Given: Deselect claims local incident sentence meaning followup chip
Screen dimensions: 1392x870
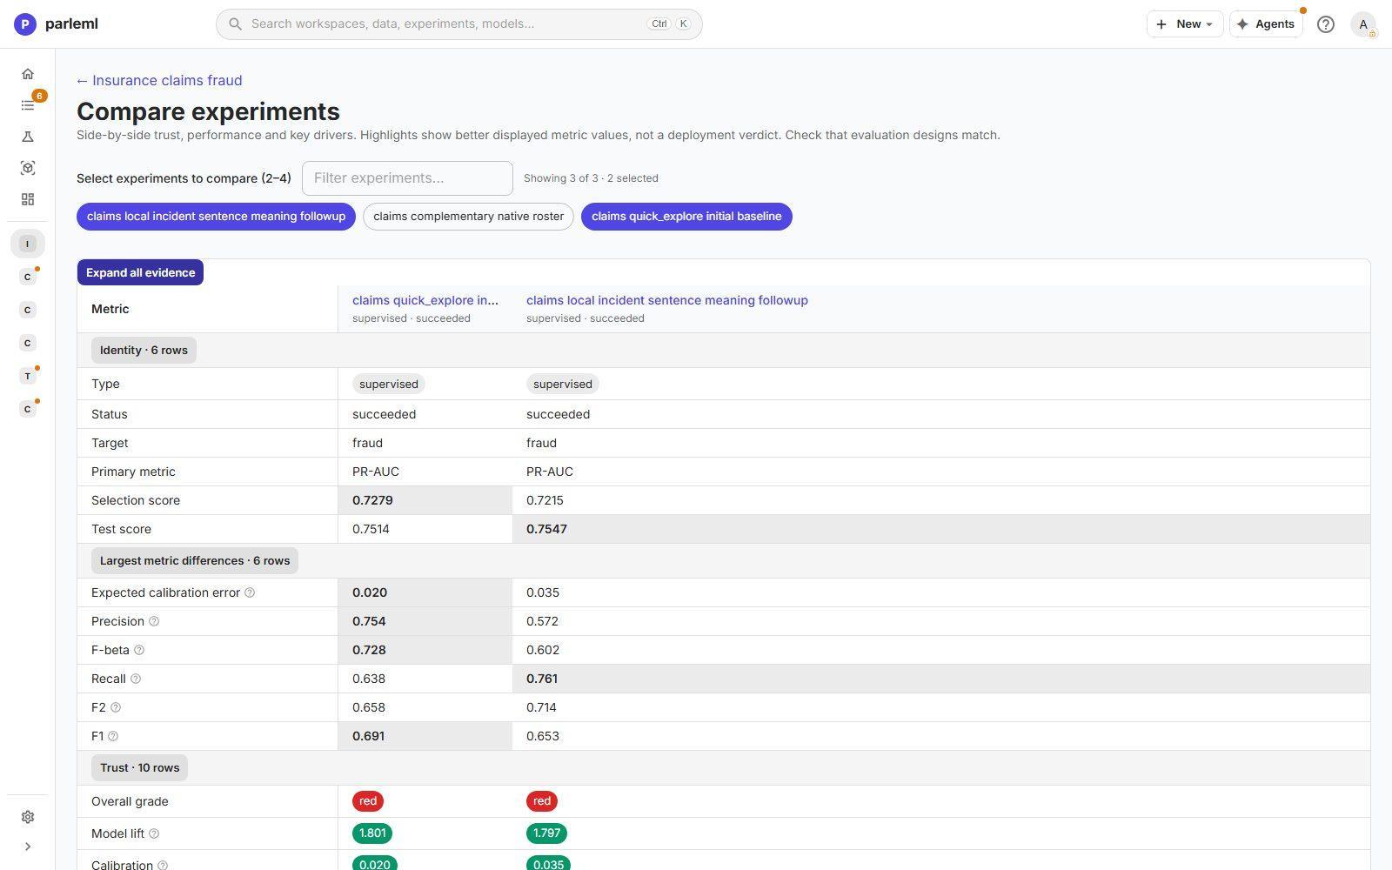Looking at the screenshot, I should [x=216, y=217].
